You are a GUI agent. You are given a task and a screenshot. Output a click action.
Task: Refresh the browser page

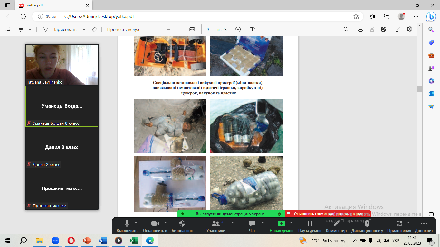point(23,16)
